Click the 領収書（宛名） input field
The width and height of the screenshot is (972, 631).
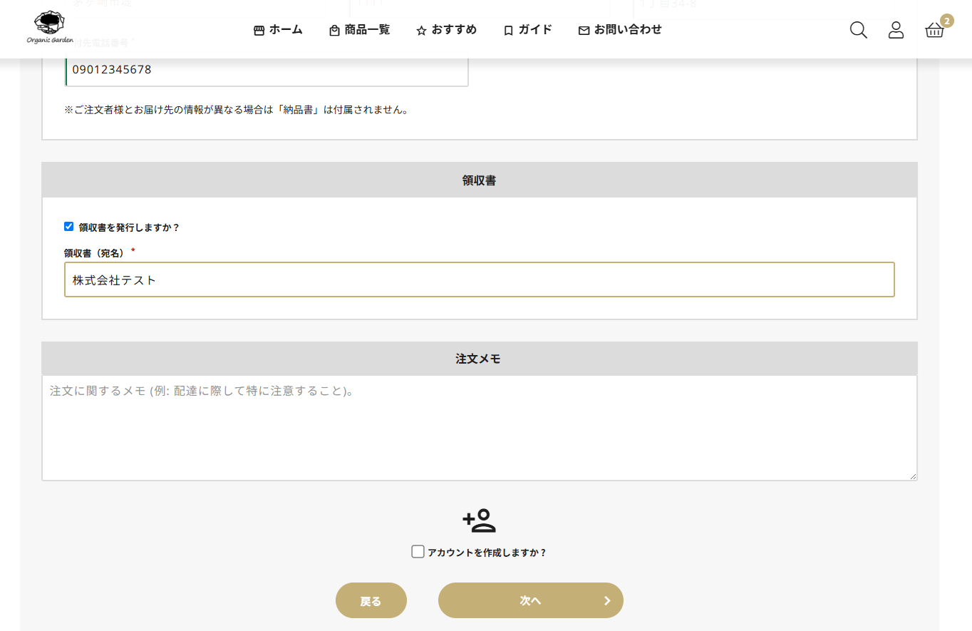pyautogui.click(x=479, y=279)
